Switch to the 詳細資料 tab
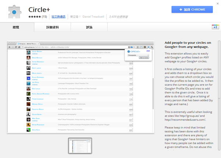This screenshot has height=158, width=221. tap(52, 27)
